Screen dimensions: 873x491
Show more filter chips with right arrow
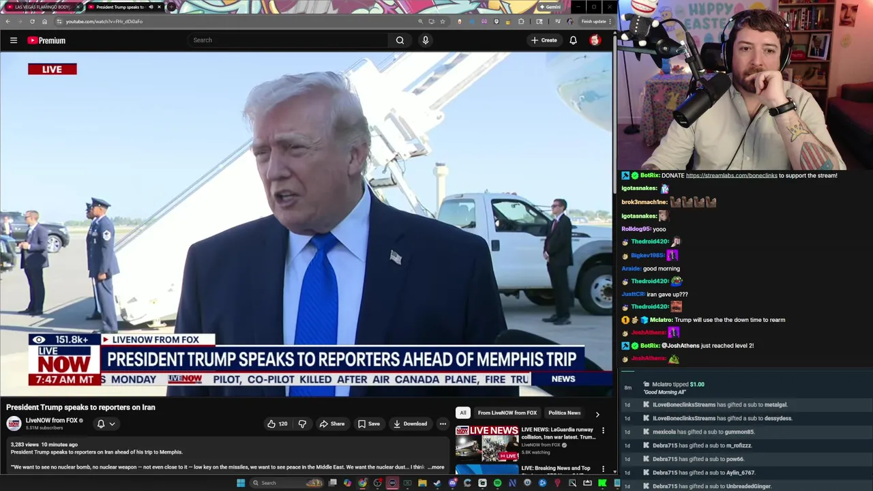pyautogui.click(x=597, y=413)
